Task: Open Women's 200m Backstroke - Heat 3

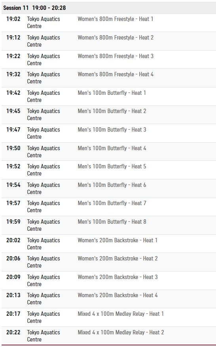Action: (x=117, y=277)
